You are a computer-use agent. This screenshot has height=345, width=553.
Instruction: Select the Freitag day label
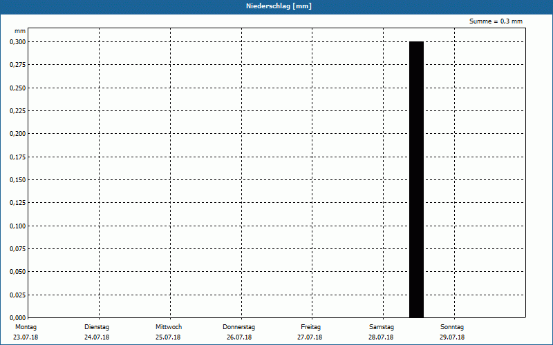tap(310, 327)
